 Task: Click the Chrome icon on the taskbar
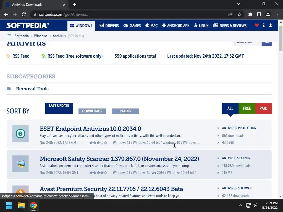(x=33, y=205)
